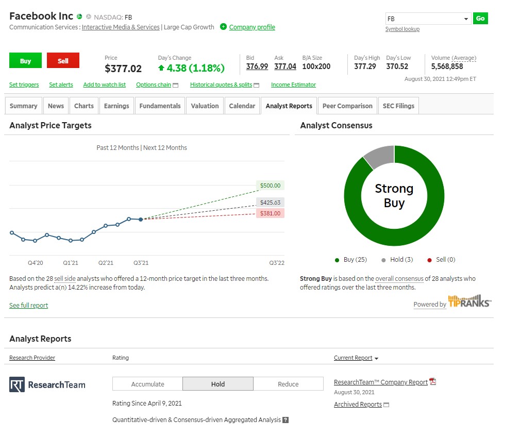Sort by Current Report dropdown arrow

pos(376,359)
